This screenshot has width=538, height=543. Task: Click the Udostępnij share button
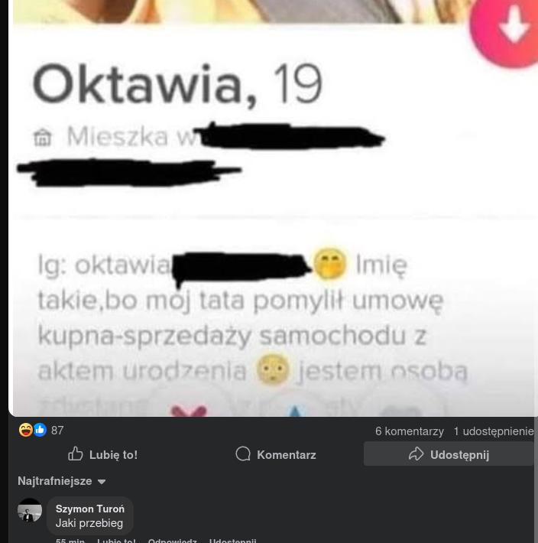click(449, 454)
